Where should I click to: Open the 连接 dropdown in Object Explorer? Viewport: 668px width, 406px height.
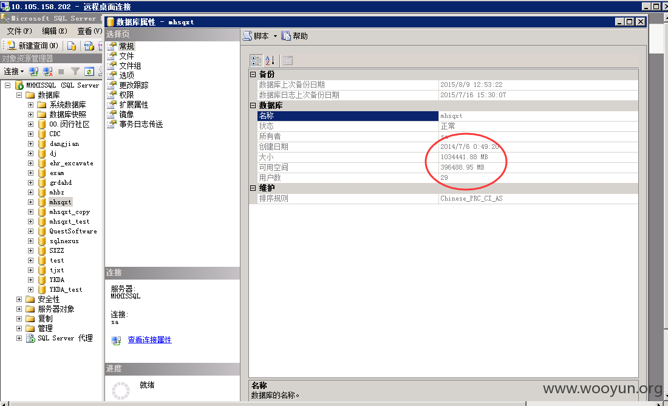coord(13,71)
